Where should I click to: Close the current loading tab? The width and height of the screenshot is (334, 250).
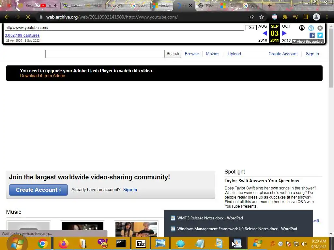coord(190,6)
